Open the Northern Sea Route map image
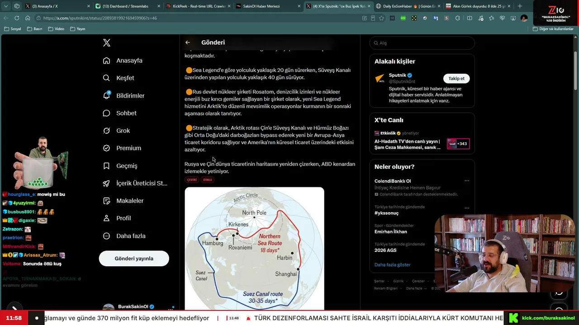Screen dimensions: 579x325 254,248
